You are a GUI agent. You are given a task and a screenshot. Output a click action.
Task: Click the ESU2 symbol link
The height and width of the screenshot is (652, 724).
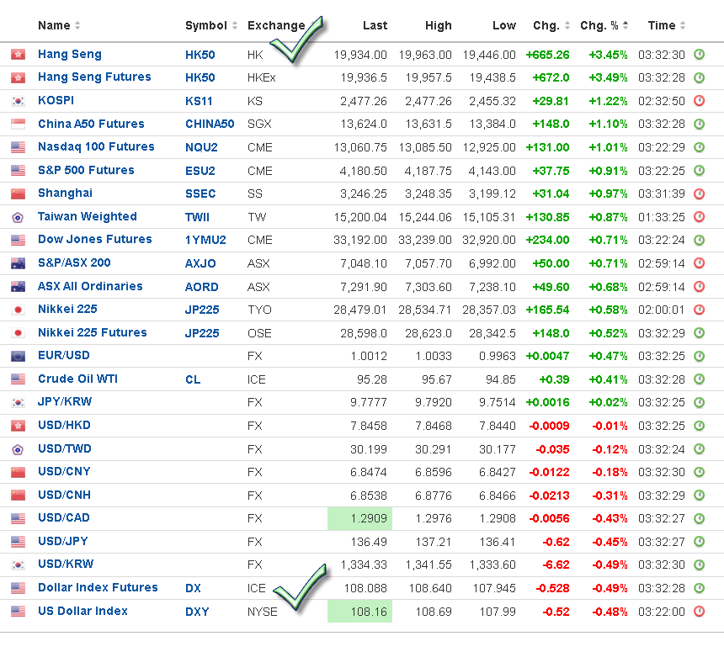(200, 171)
